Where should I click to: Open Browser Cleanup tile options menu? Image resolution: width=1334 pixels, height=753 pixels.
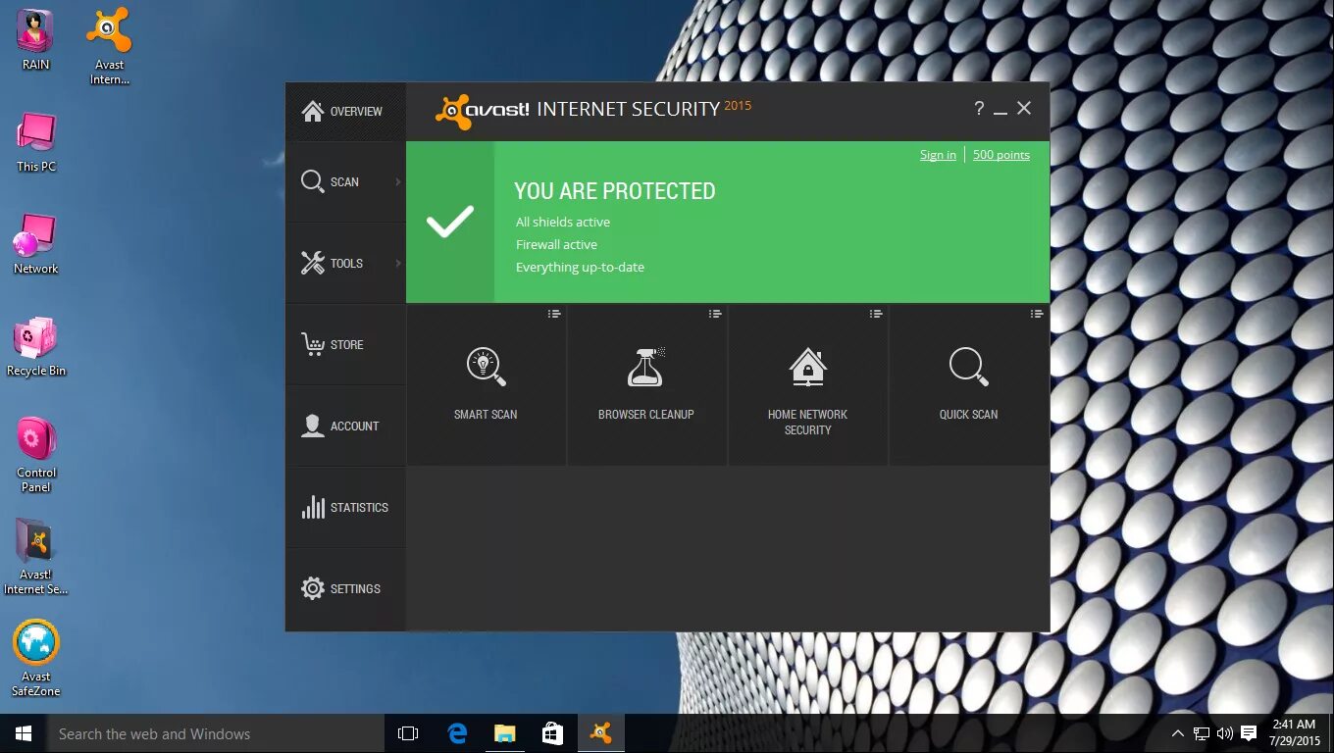tap(715, 314)
